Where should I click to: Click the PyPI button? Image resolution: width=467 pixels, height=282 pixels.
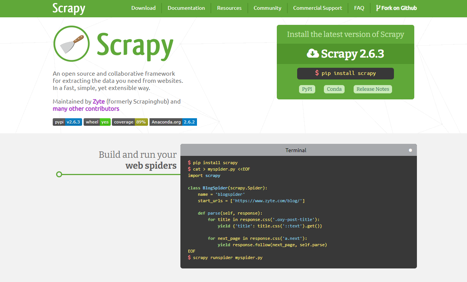click(307, 89)
